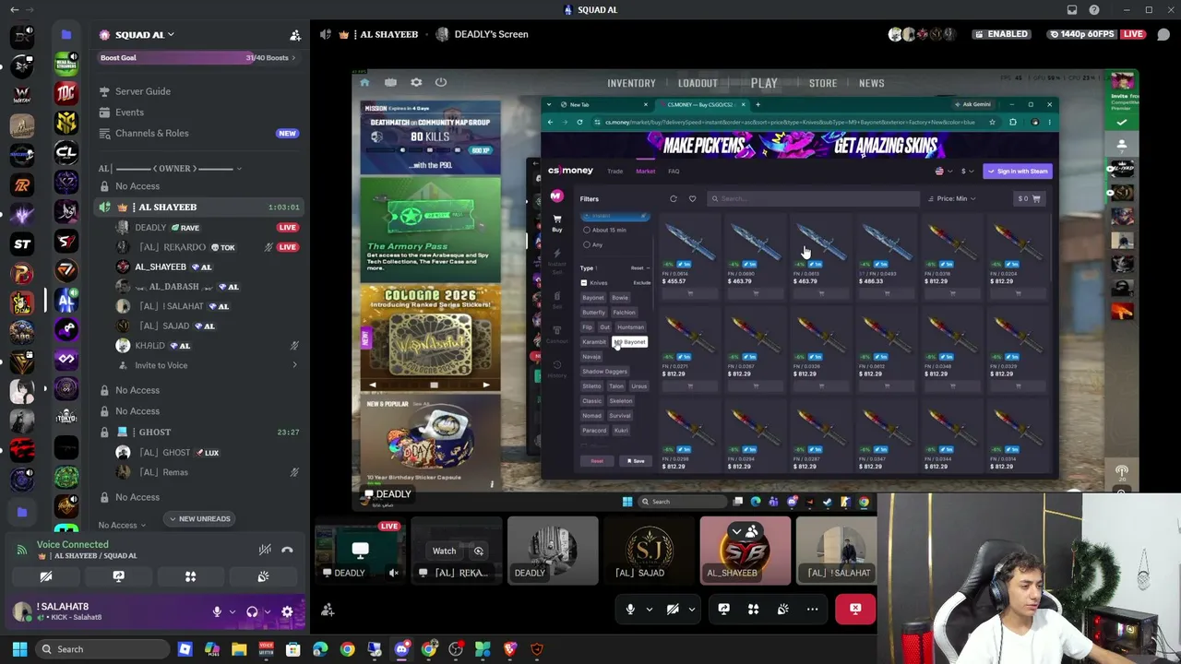Open the Price: Min sort dropdown in stream
This screenshot has width=1181, height=664.
coord(952,198)
